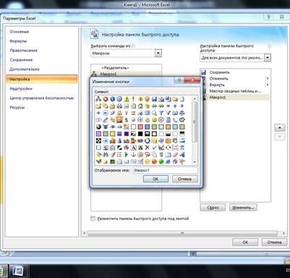The image size is (290, 278).
Task: Click the Изменить... button
Action: click(243, 208)
